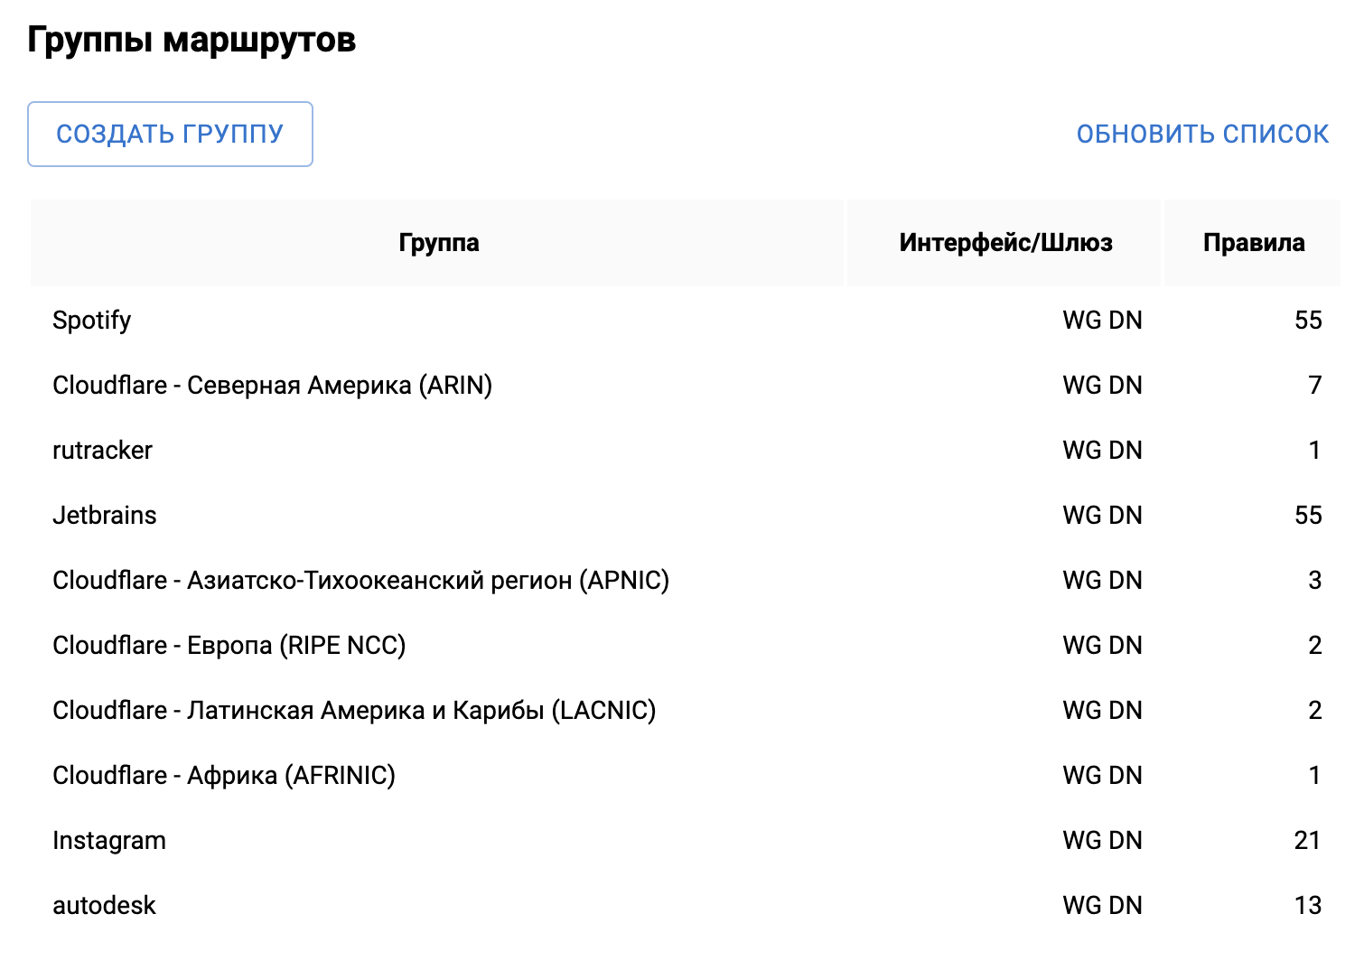Click the СОЗДАТЬ ГРУППУ button
1364x970 pixels.
[x=170, y=134]
